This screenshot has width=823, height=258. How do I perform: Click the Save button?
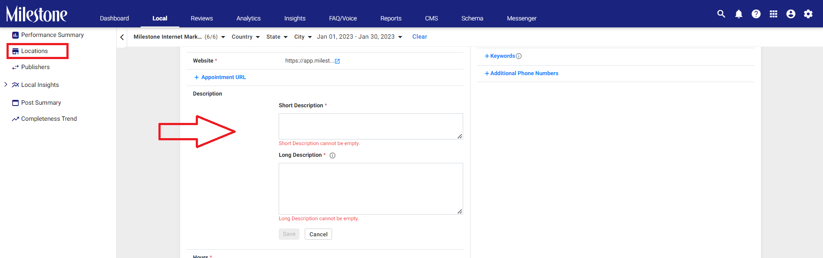click(x=289, y=234)
